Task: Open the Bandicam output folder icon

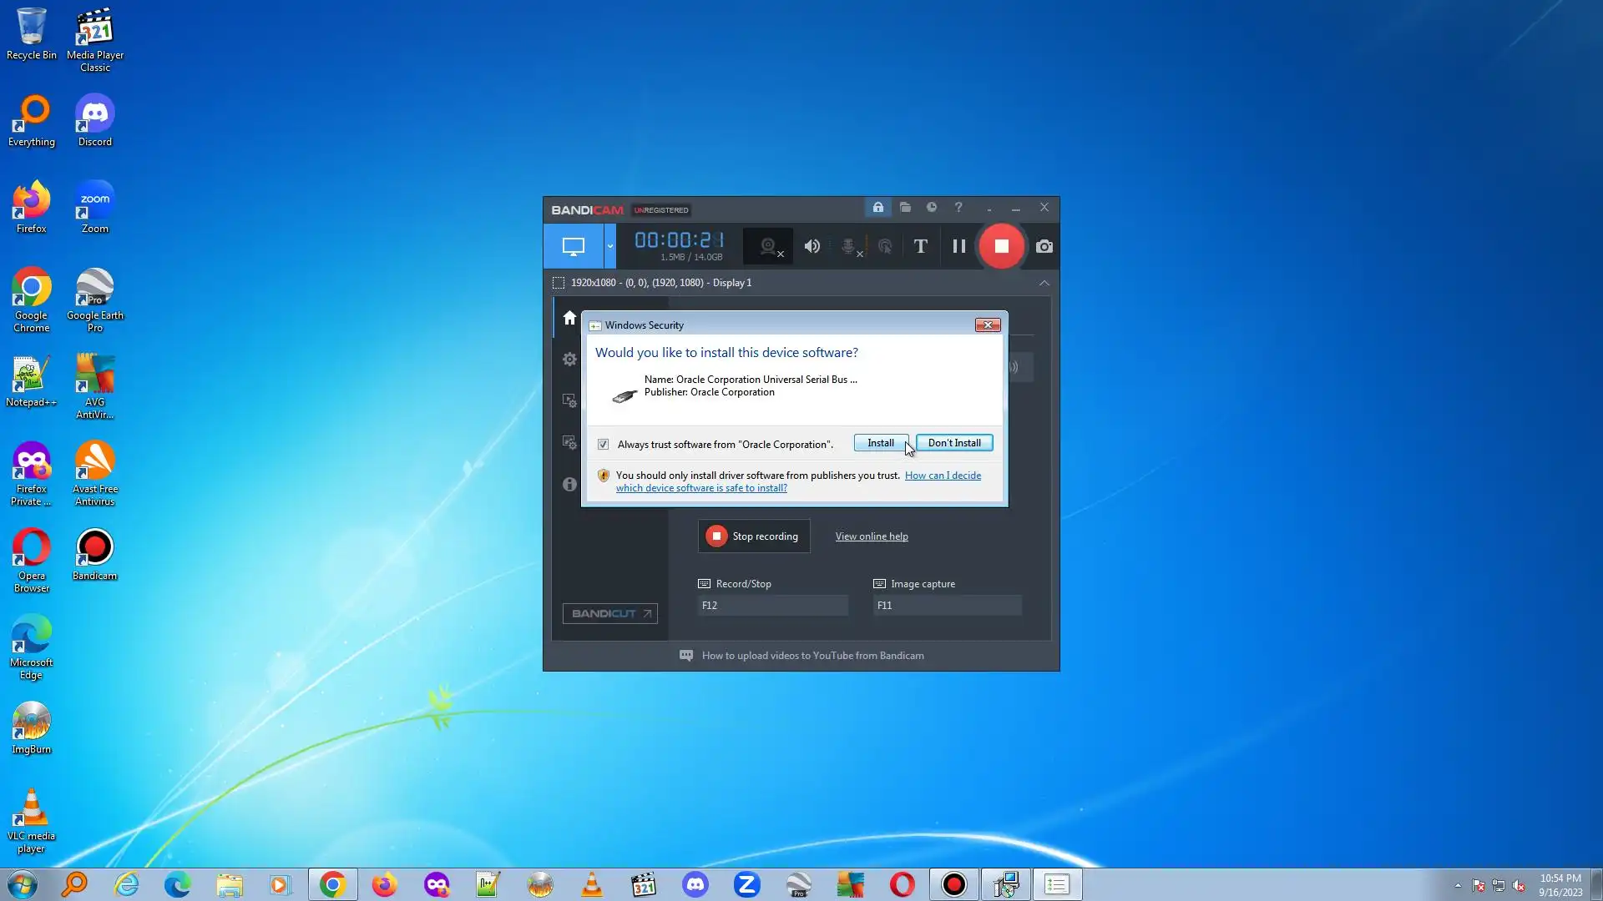Action: pyautogui.click(x=905, y=207)
